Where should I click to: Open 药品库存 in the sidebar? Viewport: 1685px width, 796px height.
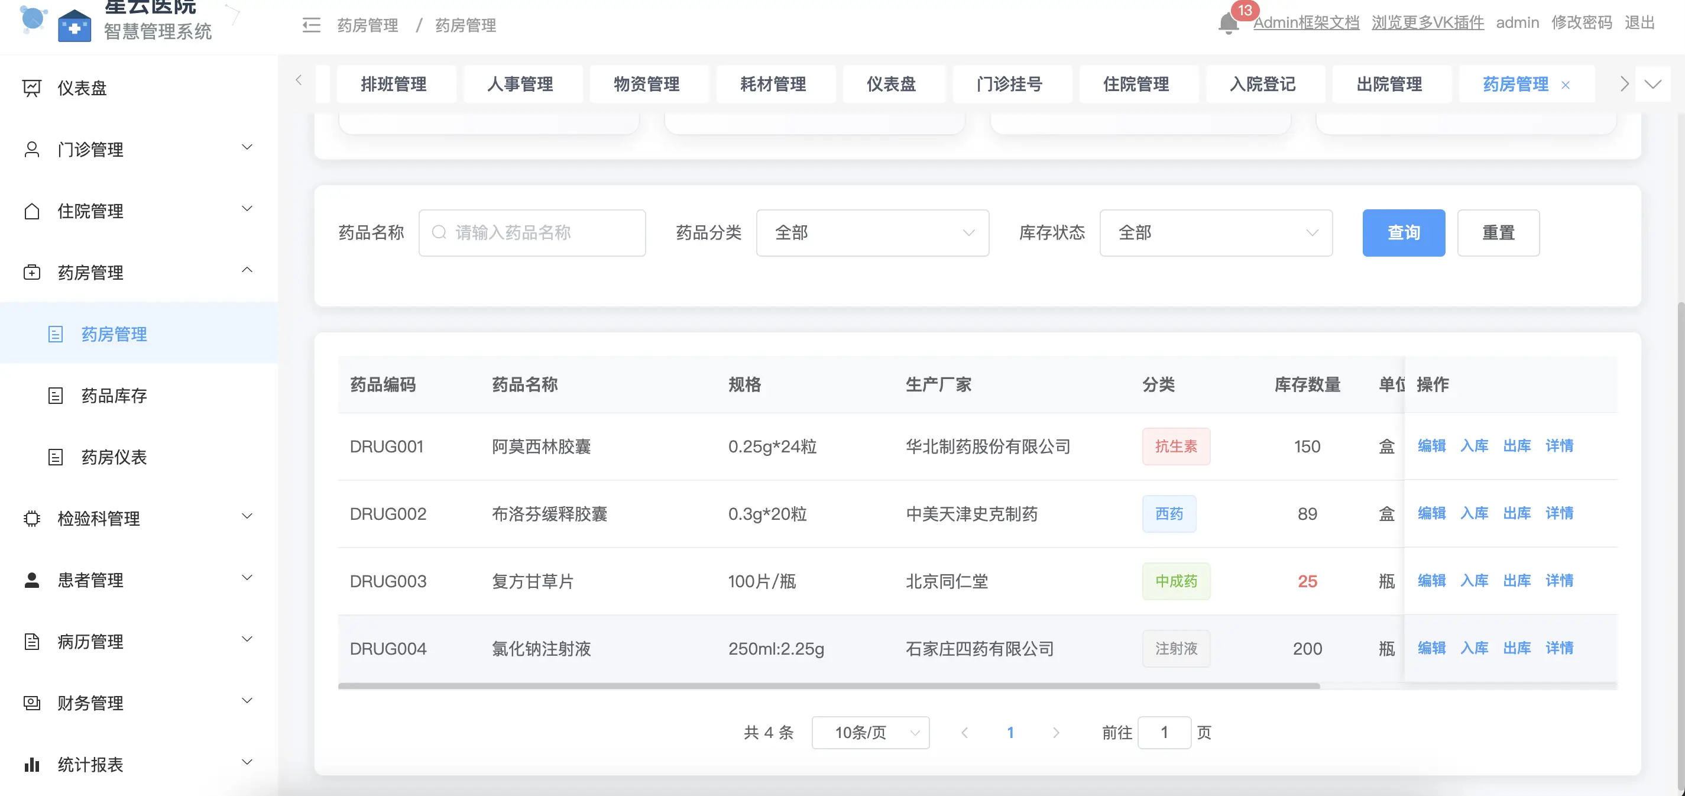point(114,396)
